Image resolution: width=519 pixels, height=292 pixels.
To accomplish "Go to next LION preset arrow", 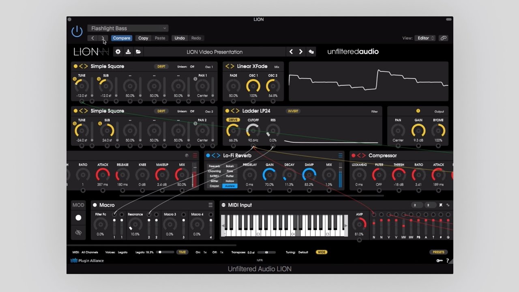I will [301, 52].
